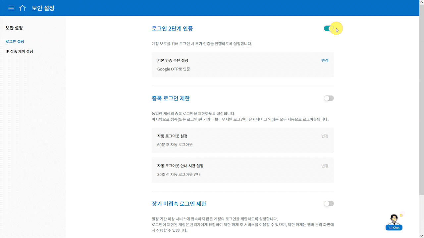The image size is (424, 238).
Task: Go to home via house icon
Action: point(23,8)
